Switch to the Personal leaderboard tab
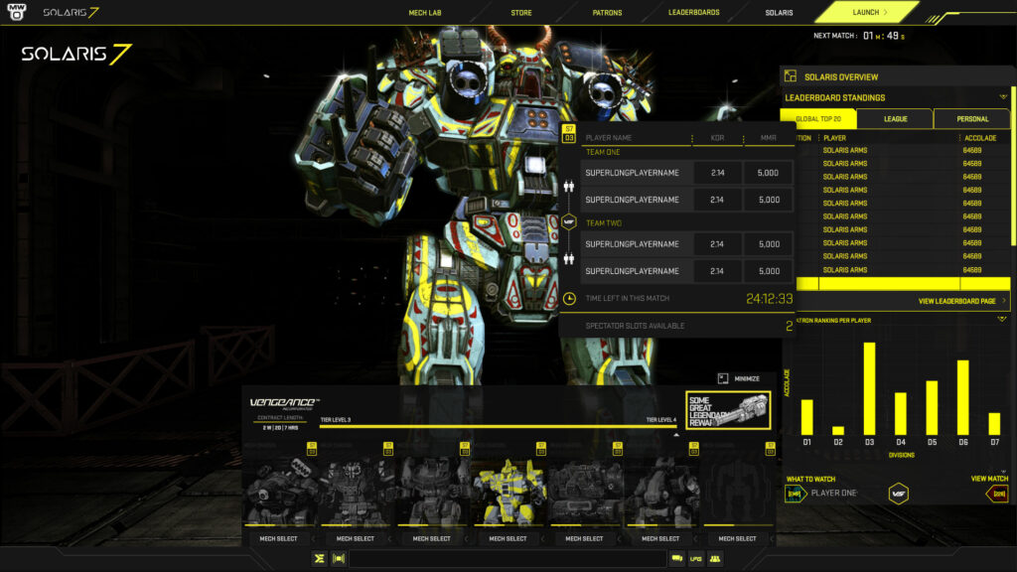Screen dimensions: 1017x572 (971, 119)
